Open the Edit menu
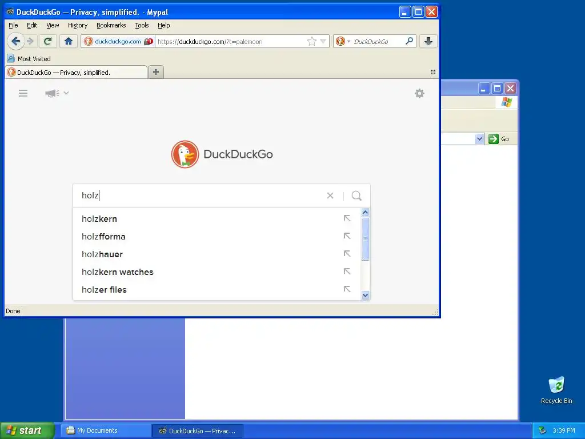This screenshot has width=585, height=439. pos(32,25)
